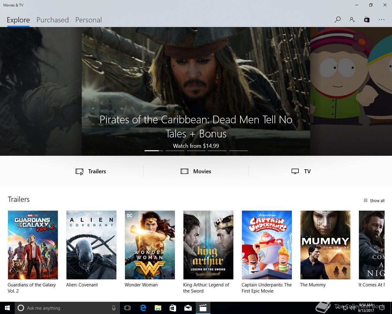Image resolution: width=392 pixels, height=314 pixels.
Task: Select first carousel page indicator
Action: 154,151
